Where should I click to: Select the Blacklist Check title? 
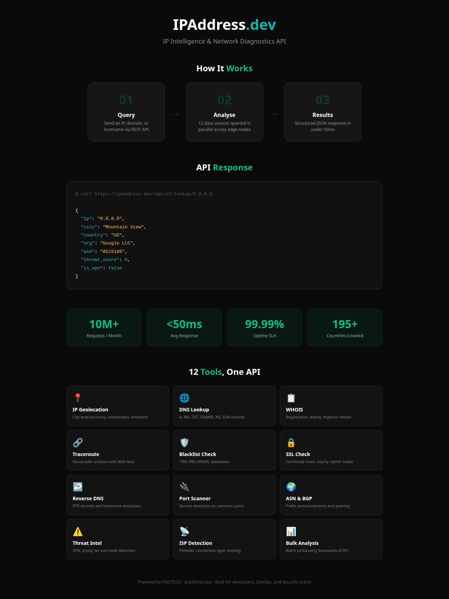(198, 454)
